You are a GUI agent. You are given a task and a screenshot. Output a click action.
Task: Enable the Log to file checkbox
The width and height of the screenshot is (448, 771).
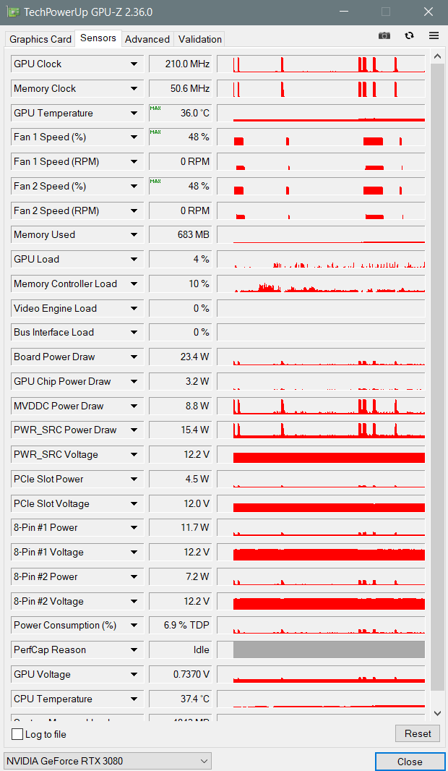point(17,734)
